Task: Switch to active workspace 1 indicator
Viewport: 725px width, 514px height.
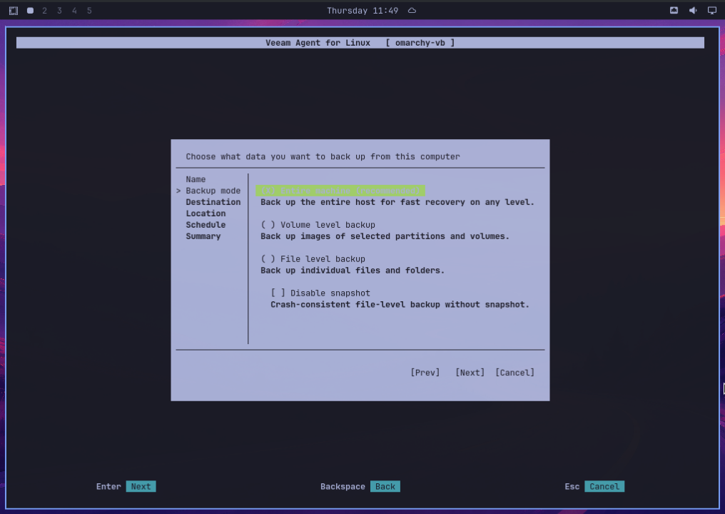Action: point(30,11)
